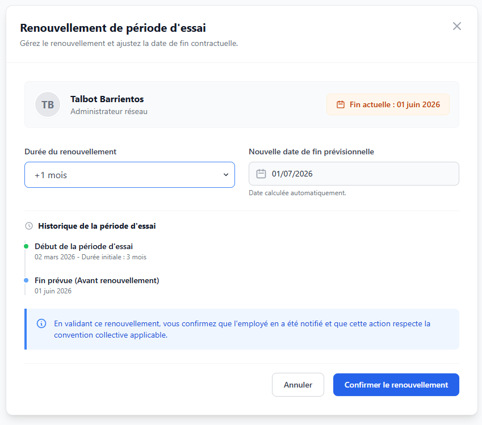Click the chevron arrow of +1 mois select

tap(225, 175)
